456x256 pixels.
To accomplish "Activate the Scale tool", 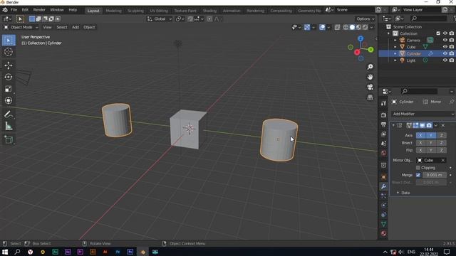I will 9,89.
